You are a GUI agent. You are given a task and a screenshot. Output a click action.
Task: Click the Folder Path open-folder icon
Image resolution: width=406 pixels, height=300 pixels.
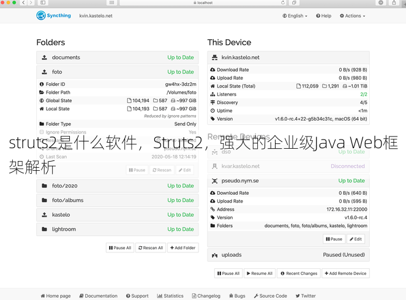[42, 92]
